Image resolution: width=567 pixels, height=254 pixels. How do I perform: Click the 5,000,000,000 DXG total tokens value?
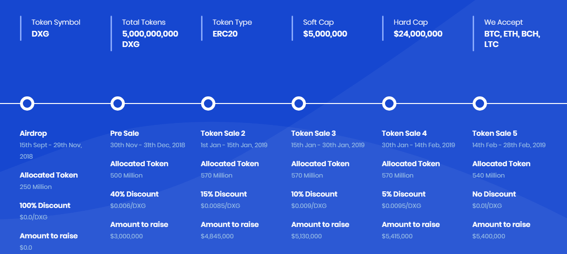pos(150,39)
